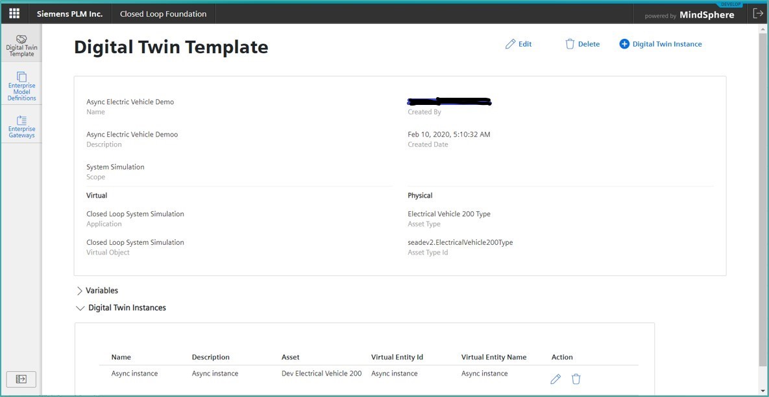The height and width of the screenshot is (397, 769).
Task: Click the Digital Twin Template page title
Action: pyautogui.click(x=171, y=47)
